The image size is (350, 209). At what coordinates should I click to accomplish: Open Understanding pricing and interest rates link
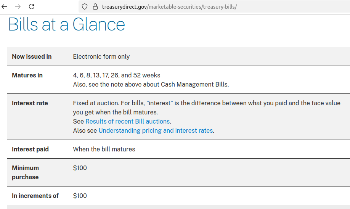pos(156,130)
